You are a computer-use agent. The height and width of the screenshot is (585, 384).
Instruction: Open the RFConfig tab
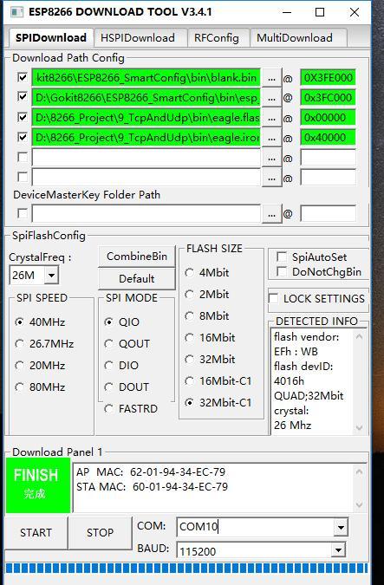(x=217, y=37)
